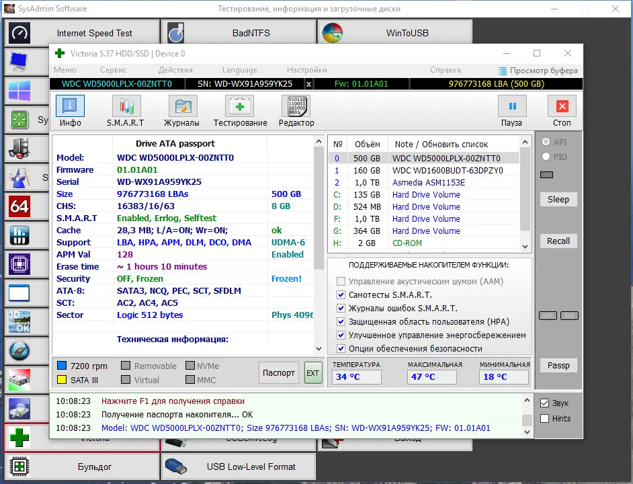Viewport: 633px width, 484px height.
Task: Click up arrow of drive list scrollbar
Action: click(525, 142)
